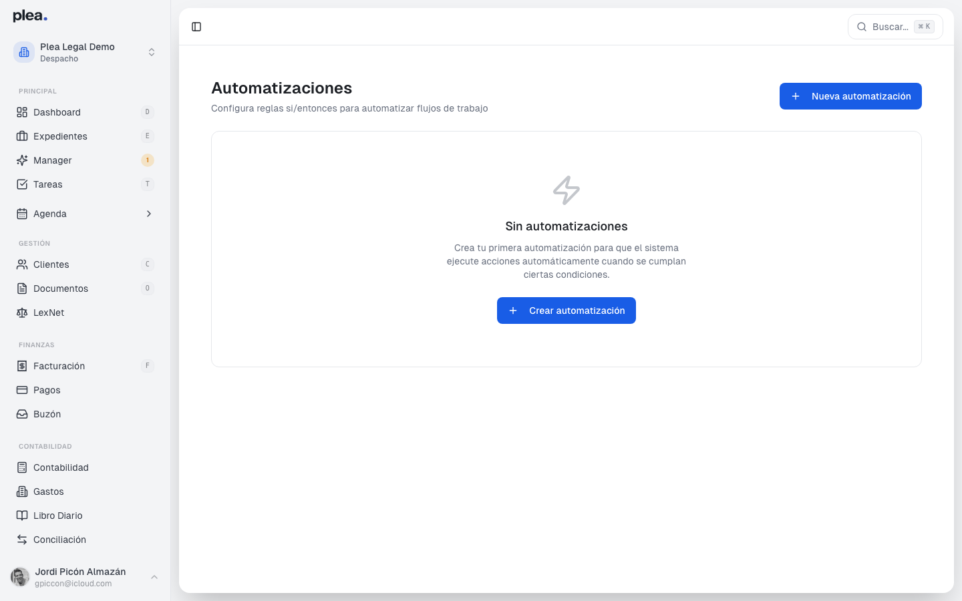This screenshot has height=601, width=962.
Task: Select the Contabilidad calculator icon
Action: point(21,467)
